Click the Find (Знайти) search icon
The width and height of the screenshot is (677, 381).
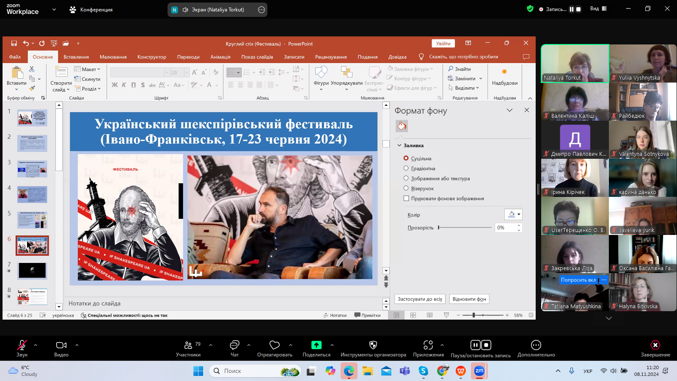pyautogui.click(x=451, y=69)
